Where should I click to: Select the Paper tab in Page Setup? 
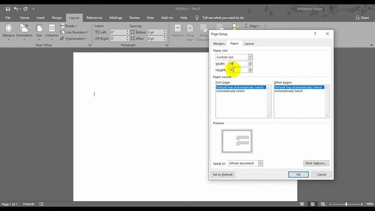(x=234, y=43)
